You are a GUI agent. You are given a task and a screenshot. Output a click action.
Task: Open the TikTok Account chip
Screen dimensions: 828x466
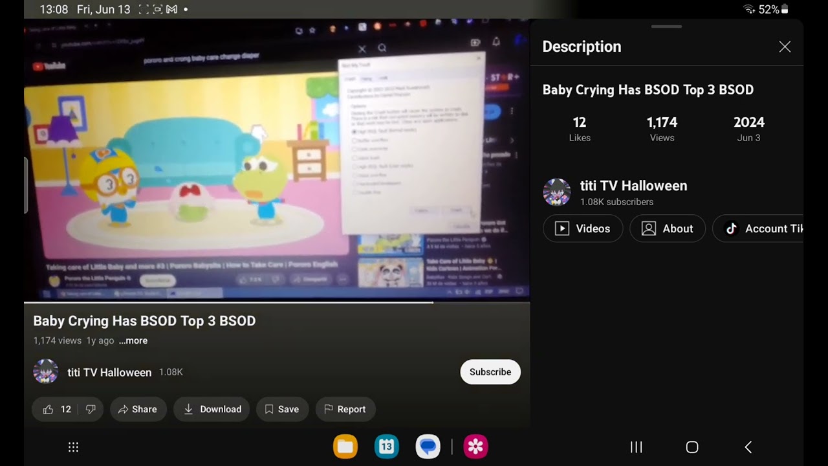[757, 228]
